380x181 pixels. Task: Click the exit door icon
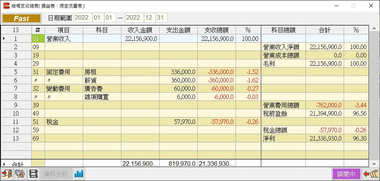pos(7,174)
